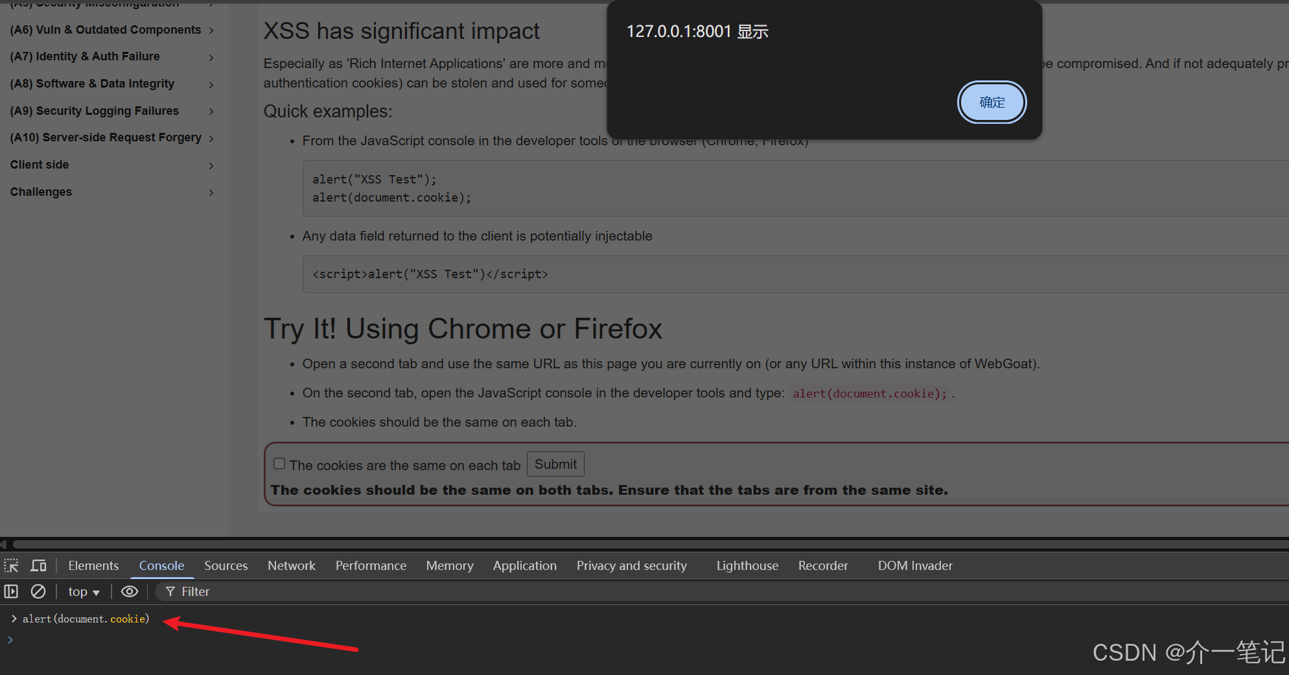
Task: Click the 'Quick examples:' subheading
Action: pyautogui.click(x=328, y=112)
